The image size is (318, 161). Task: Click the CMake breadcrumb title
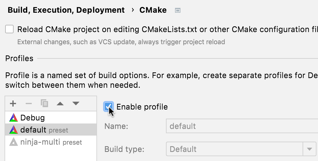coord(153,10)
